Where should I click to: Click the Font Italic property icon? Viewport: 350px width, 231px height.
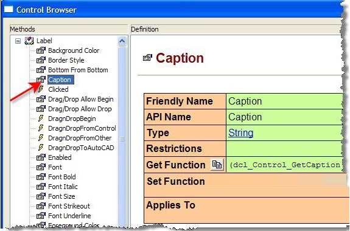(x=41, y=187)
